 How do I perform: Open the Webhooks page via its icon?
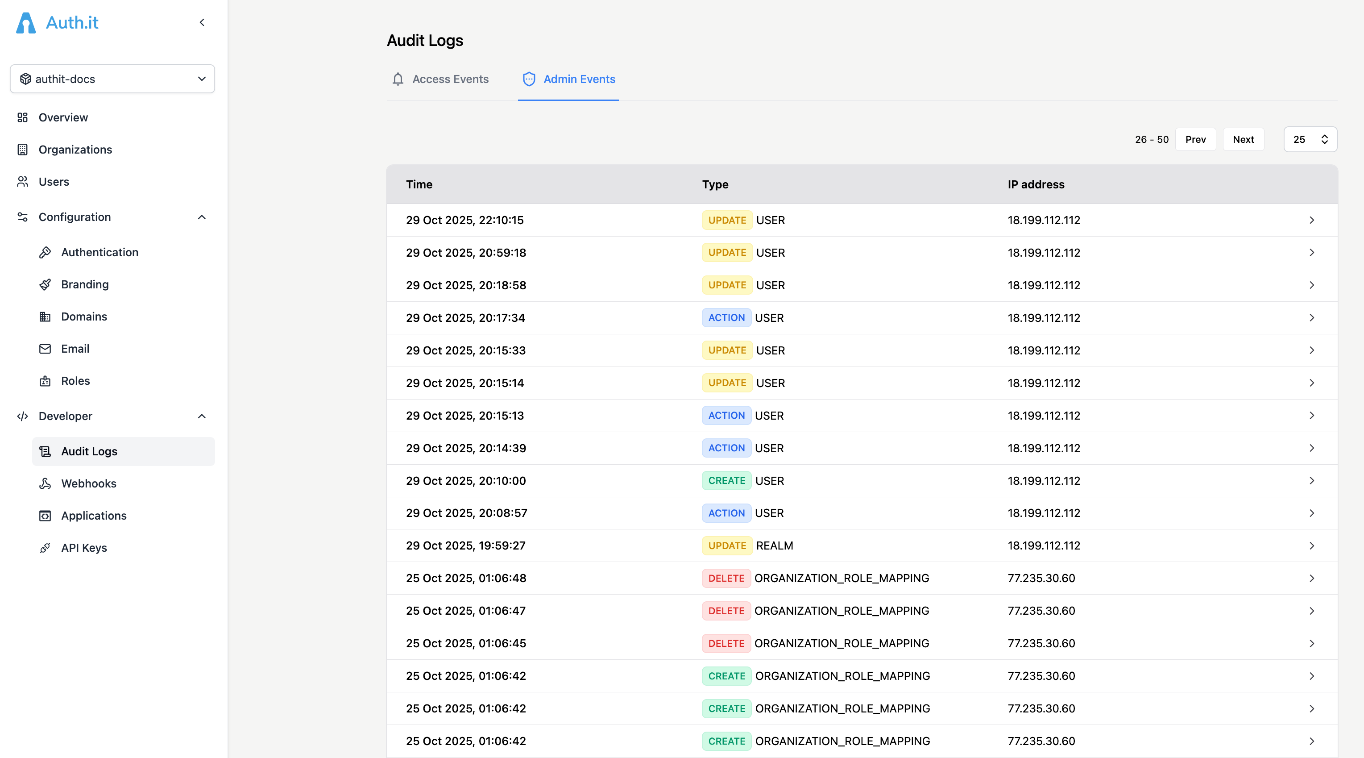coord(45,483)
